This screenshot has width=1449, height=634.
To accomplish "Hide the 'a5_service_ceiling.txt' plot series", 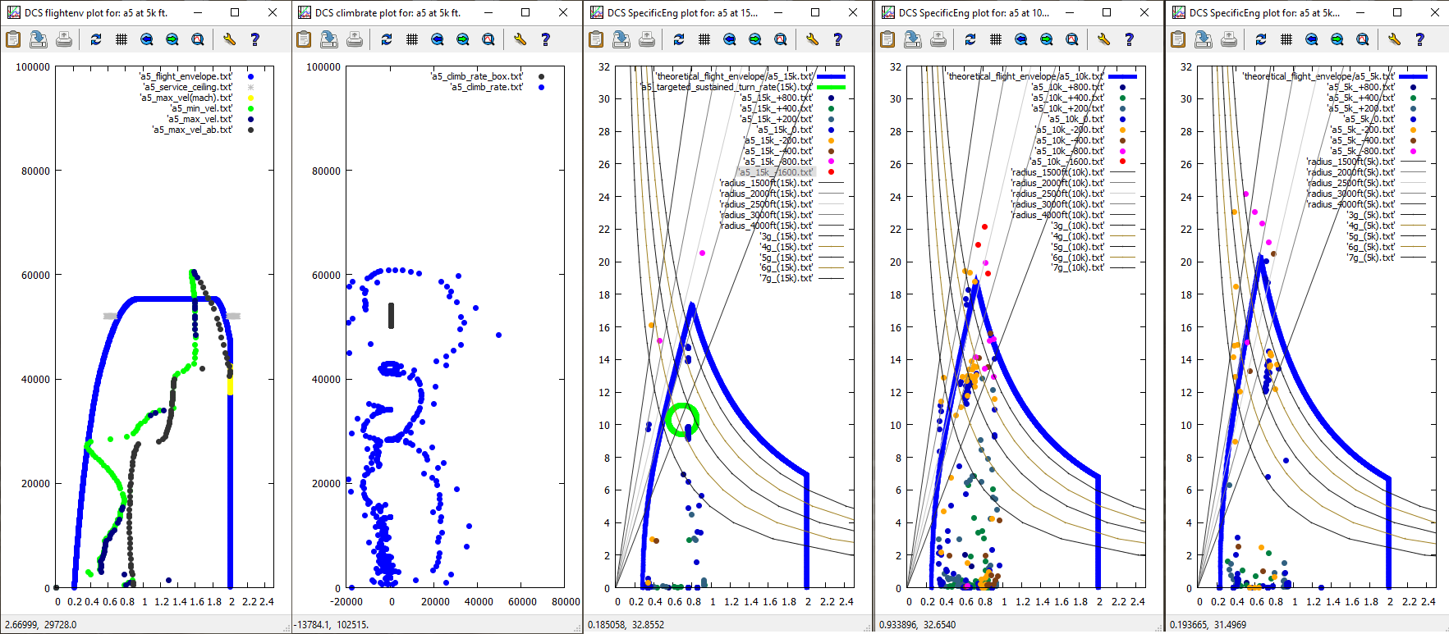I will [x=188, y=87].
